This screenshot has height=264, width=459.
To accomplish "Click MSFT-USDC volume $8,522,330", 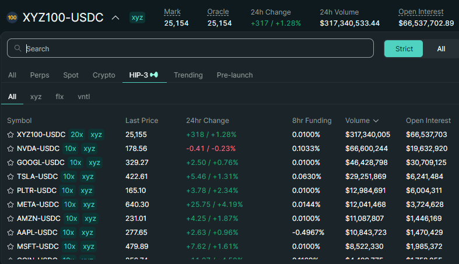I will [x=364, y=247].
